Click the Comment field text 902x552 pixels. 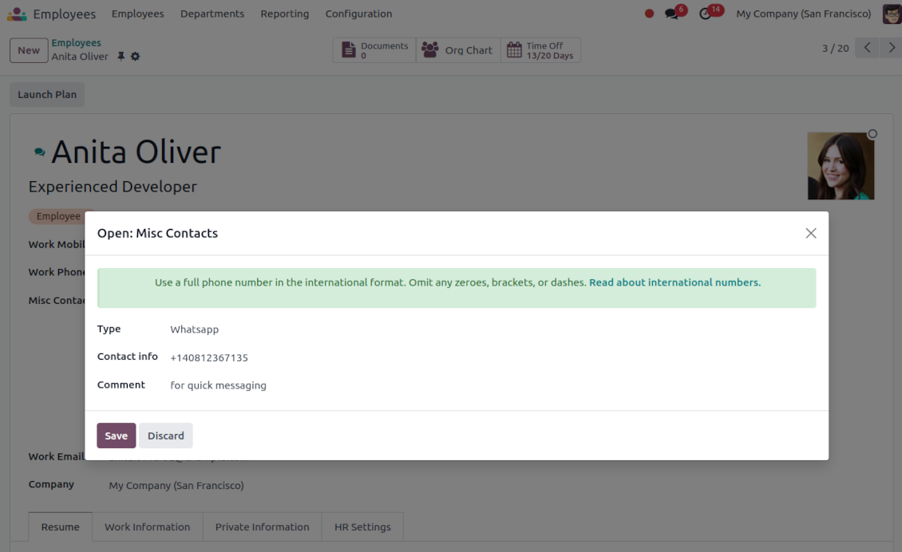(x=218, y=385)
